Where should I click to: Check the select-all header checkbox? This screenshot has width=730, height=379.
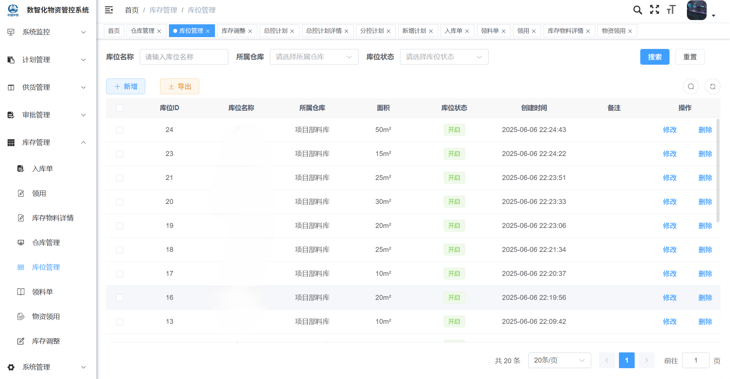pyautogui.click(x=120, y=108)
